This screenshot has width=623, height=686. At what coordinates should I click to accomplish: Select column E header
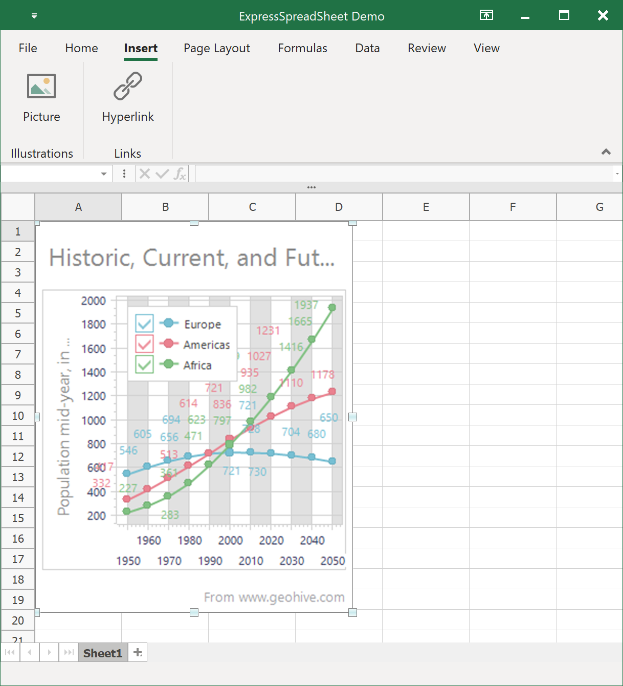(x=426, y=207)
